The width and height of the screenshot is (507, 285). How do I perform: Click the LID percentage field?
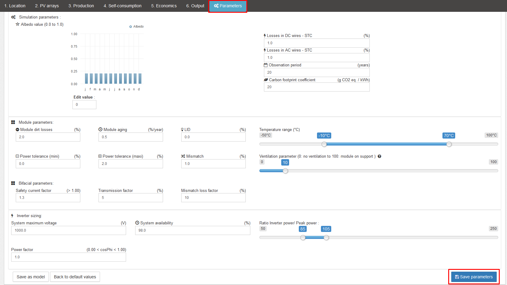coord(213,137)
